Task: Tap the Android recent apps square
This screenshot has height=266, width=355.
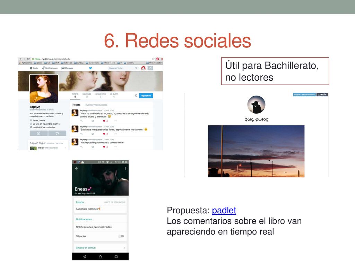Action: (116, 257)
